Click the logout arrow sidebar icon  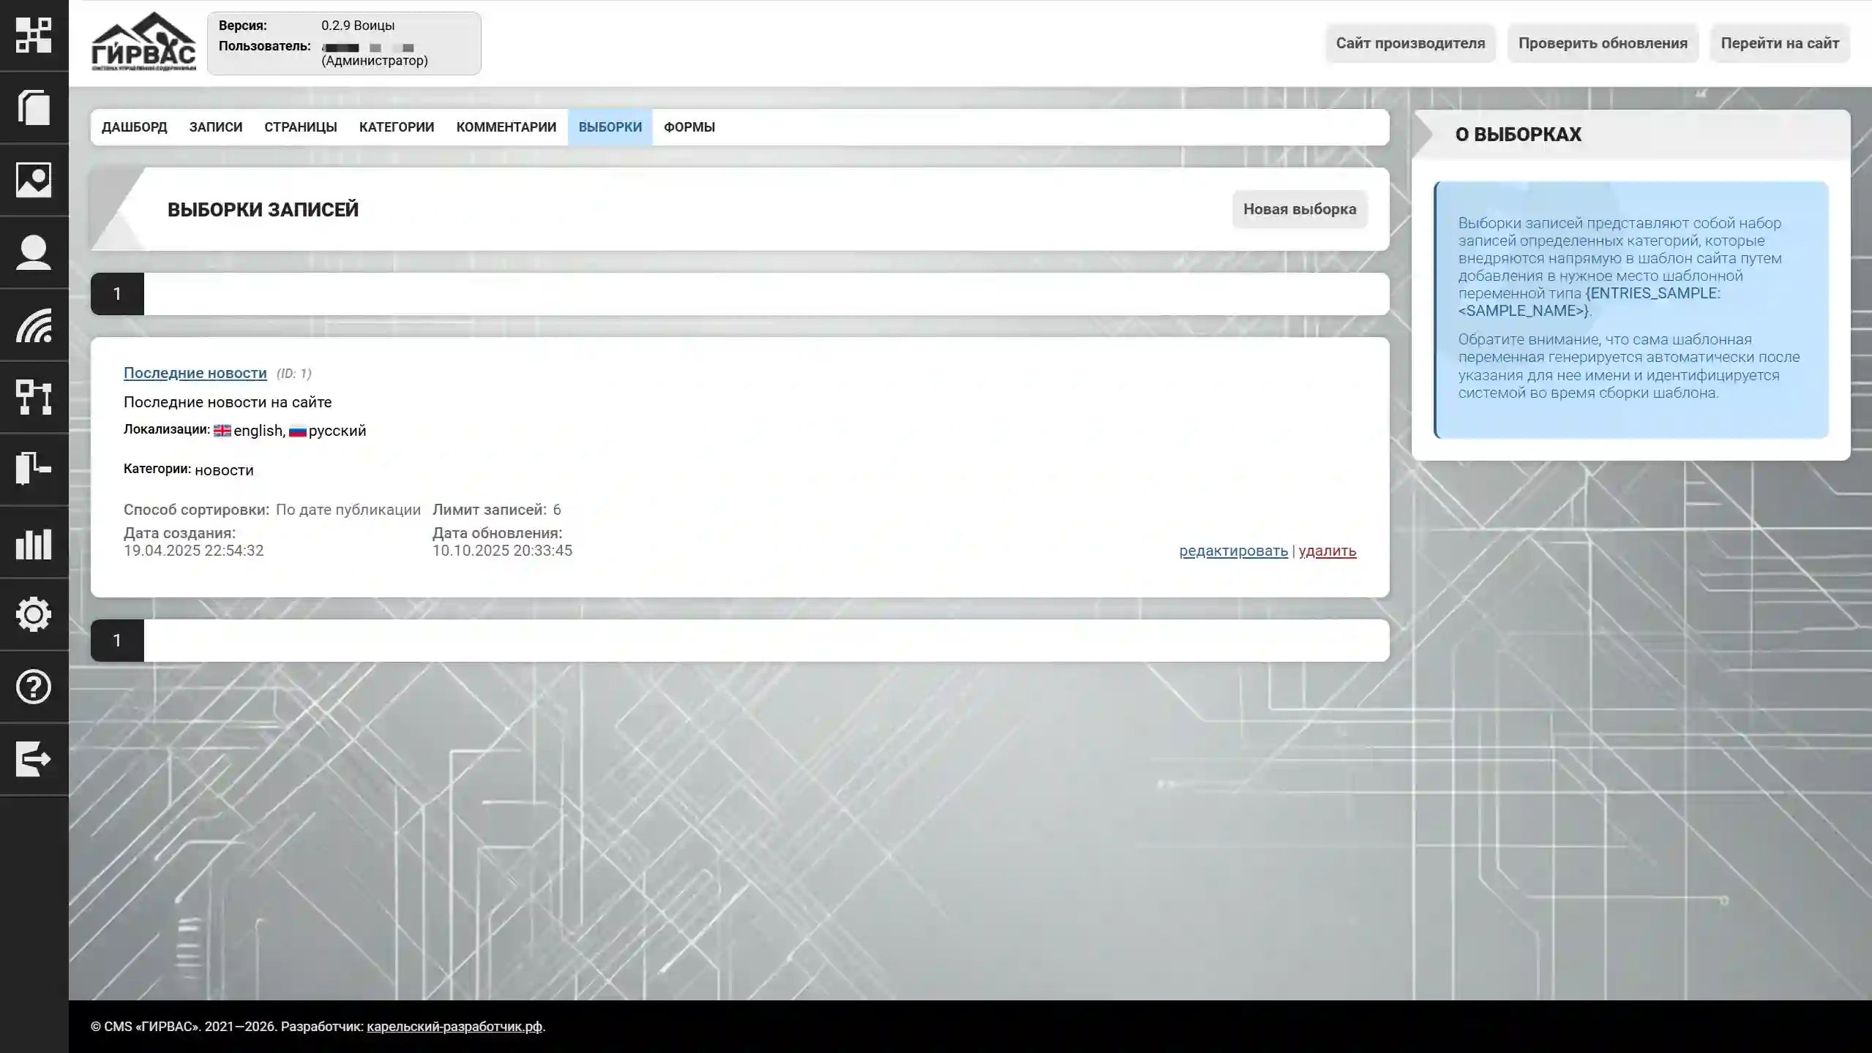click(x=34, y=759)
